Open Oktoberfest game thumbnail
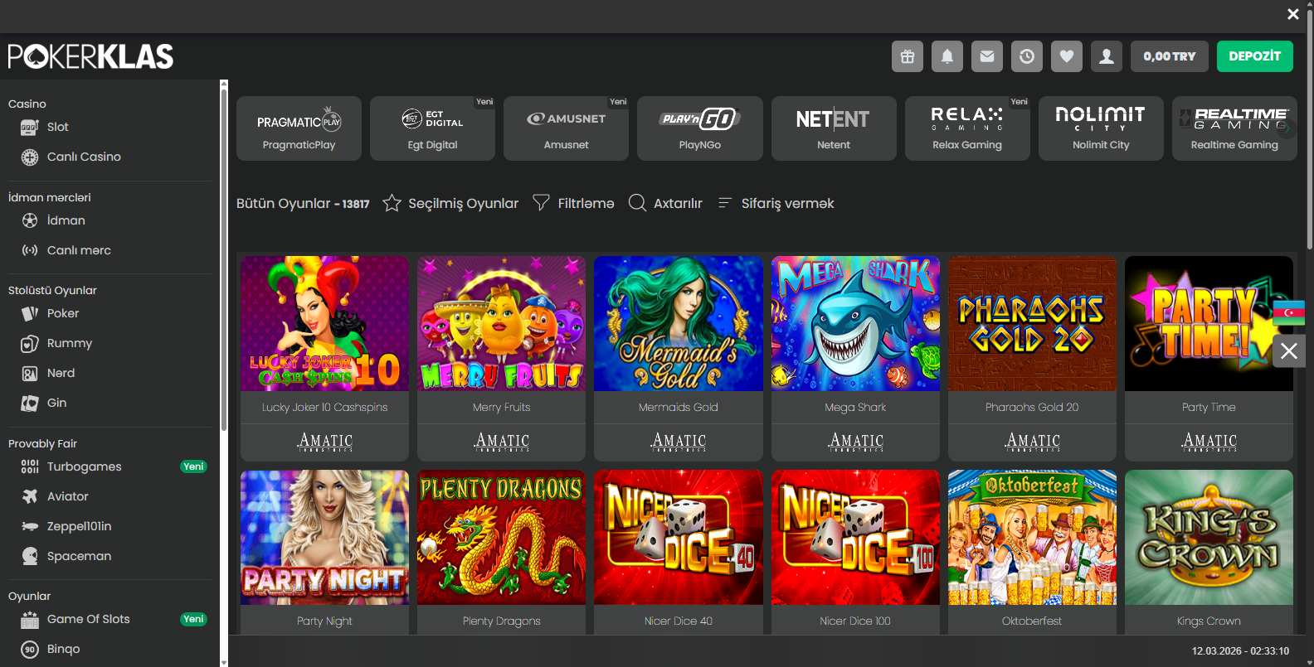Screen dimensions: 1314x667 (x=1032, y=538)
